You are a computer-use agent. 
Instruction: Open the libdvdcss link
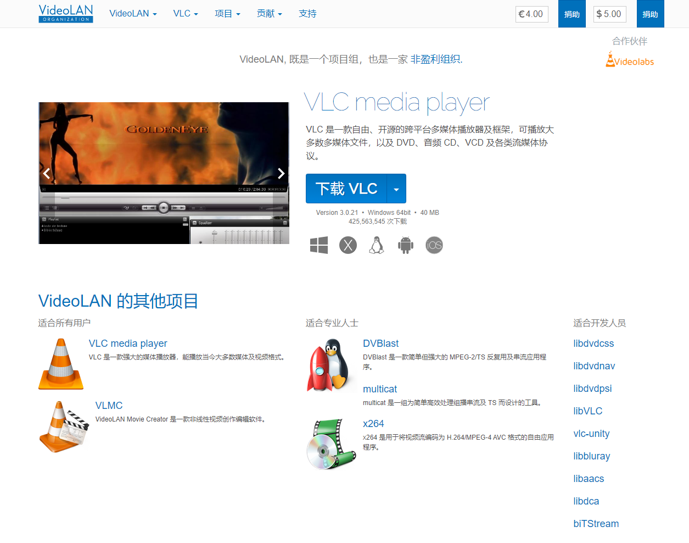pyautogui.click(x=593, y=343)
